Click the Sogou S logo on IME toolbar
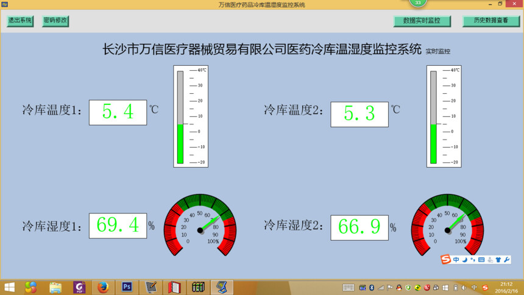 [x=445, y=259]
